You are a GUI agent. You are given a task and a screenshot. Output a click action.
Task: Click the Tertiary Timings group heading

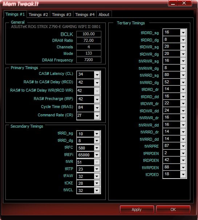pyautogui.click(x=131, y=23)
